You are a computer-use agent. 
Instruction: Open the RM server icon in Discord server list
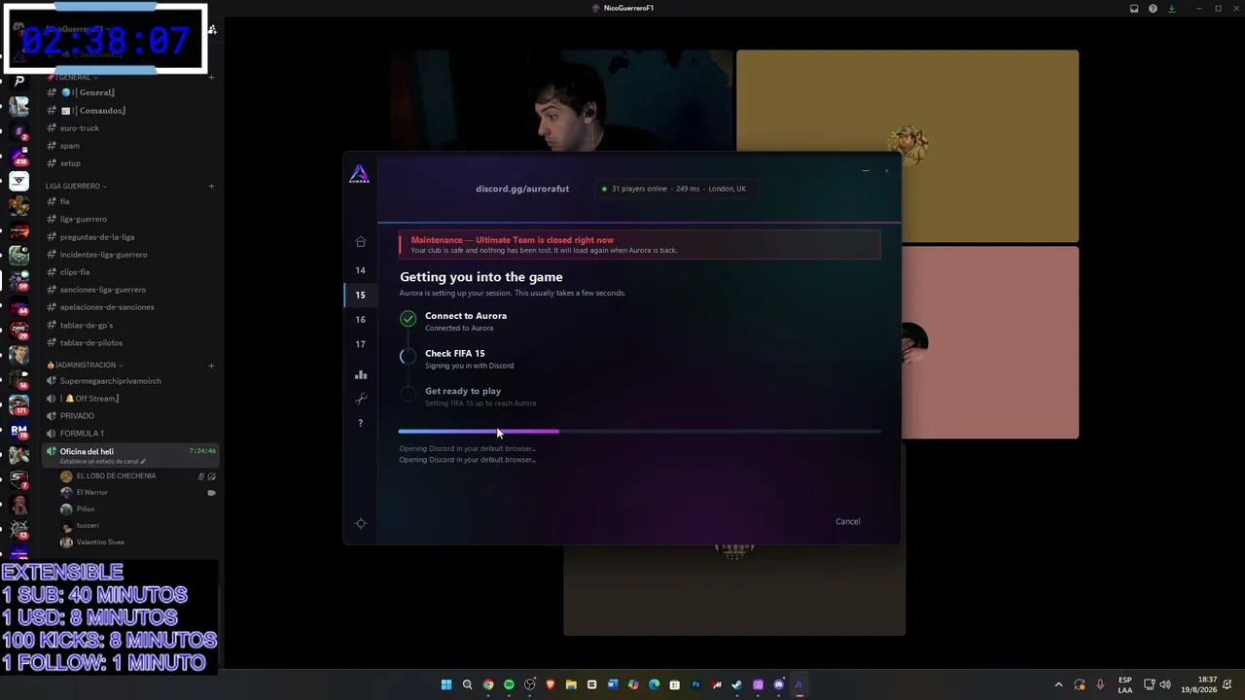18,429
